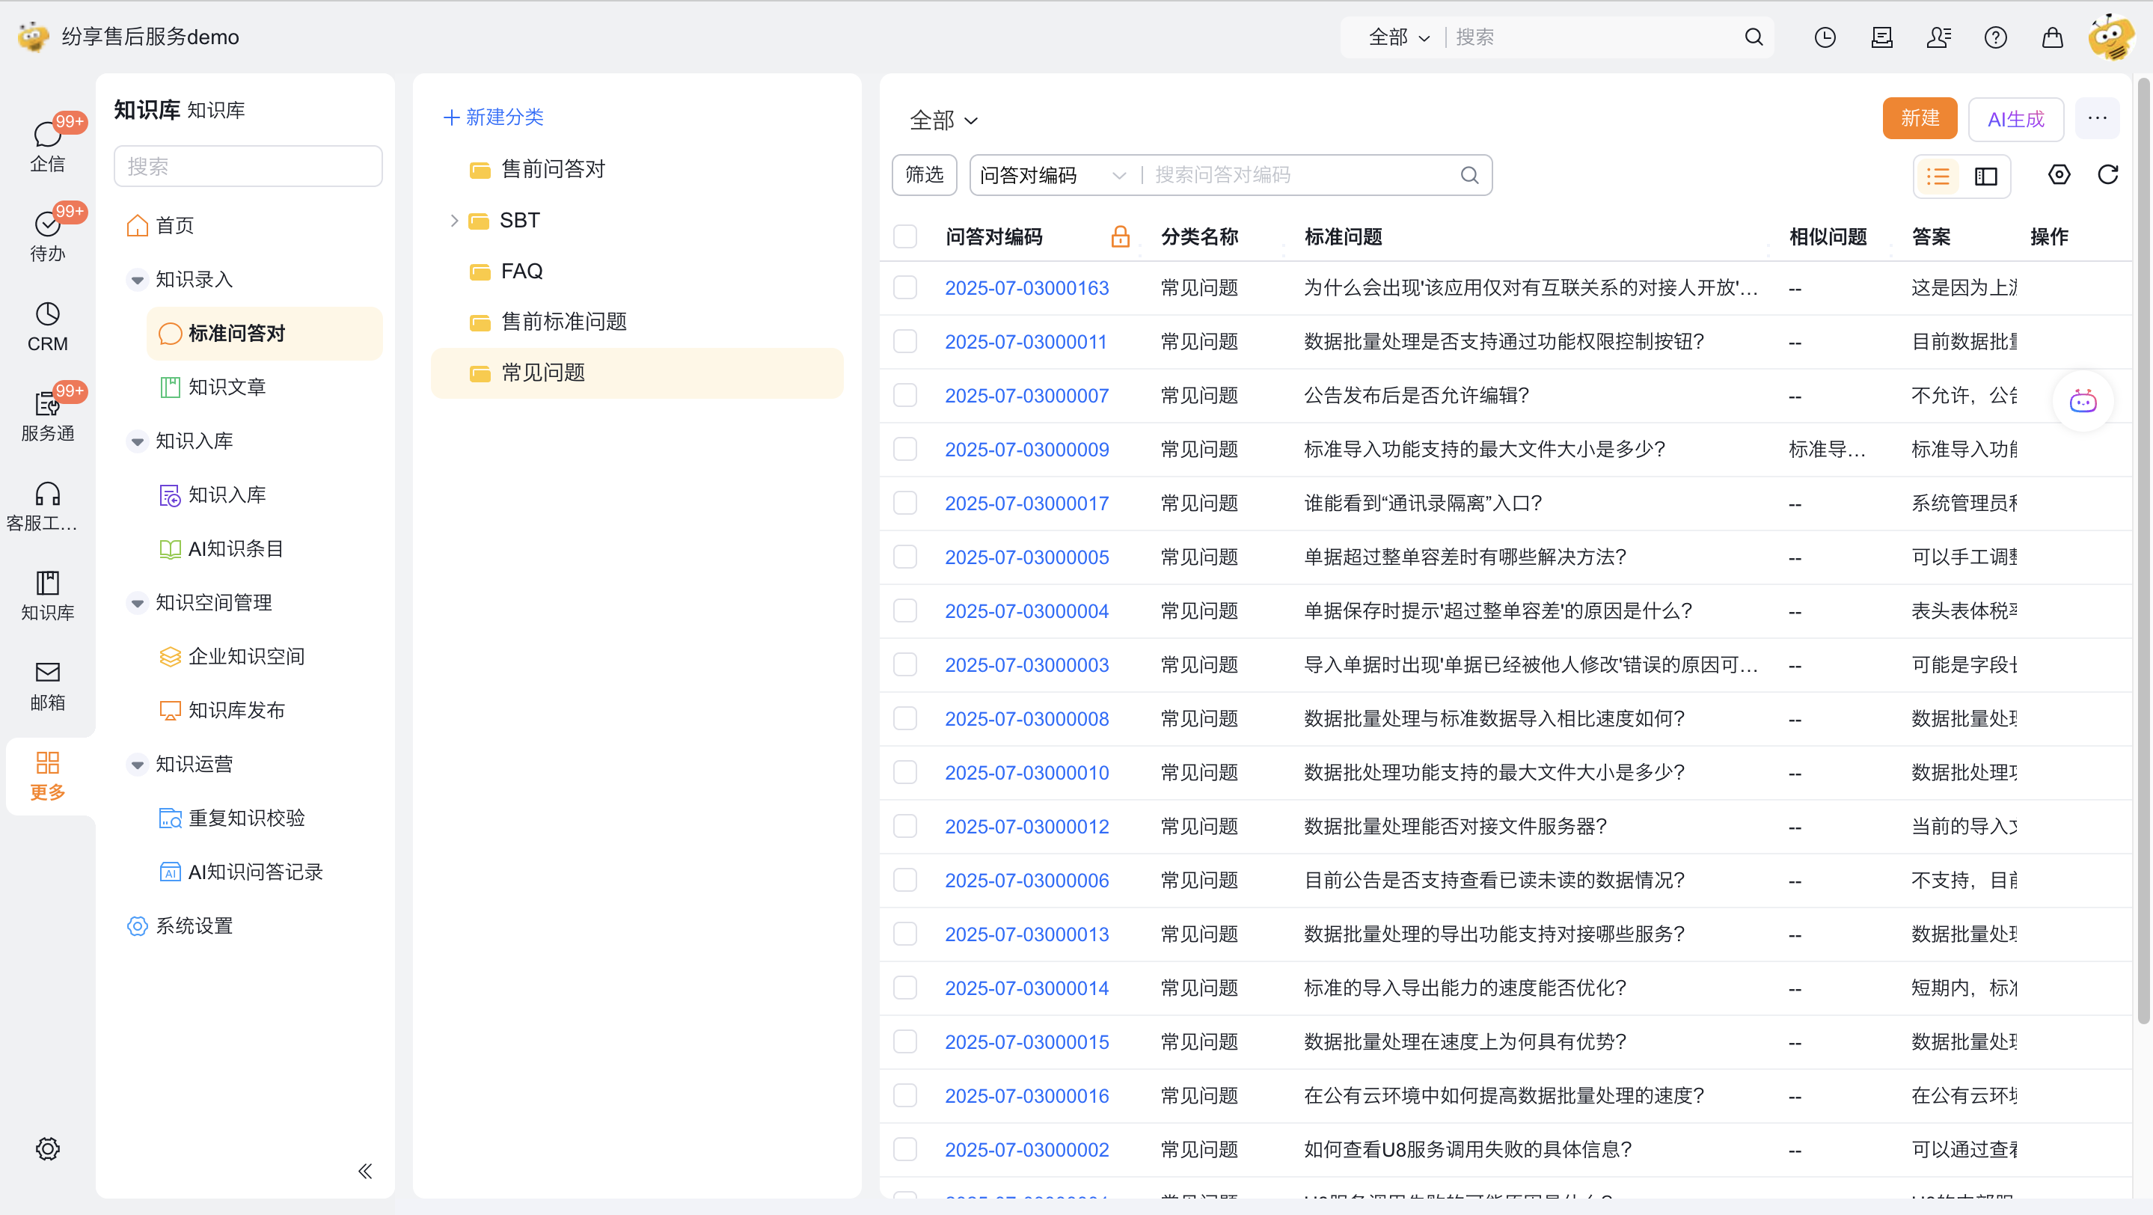
Task: Check the row 2025-07-03000163 checkbox
Action: [x=905, y=287]
